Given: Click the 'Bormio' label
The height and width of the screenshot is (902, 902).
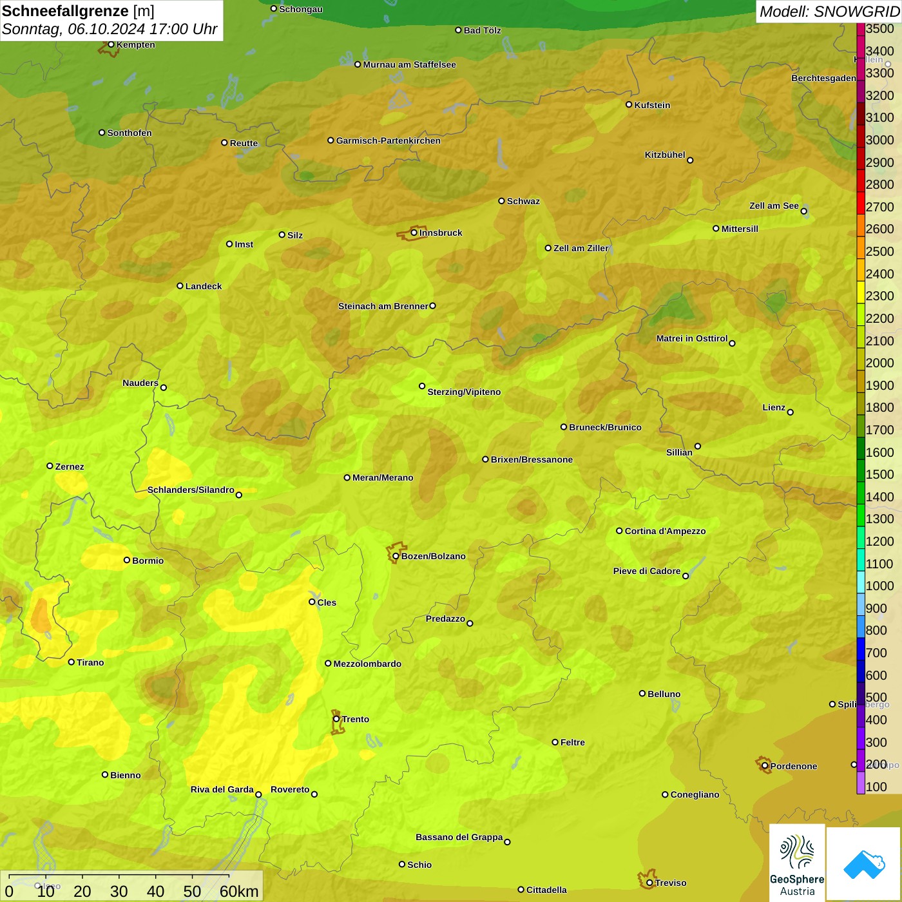Looking at the screenshot, I should coord(148,561).
